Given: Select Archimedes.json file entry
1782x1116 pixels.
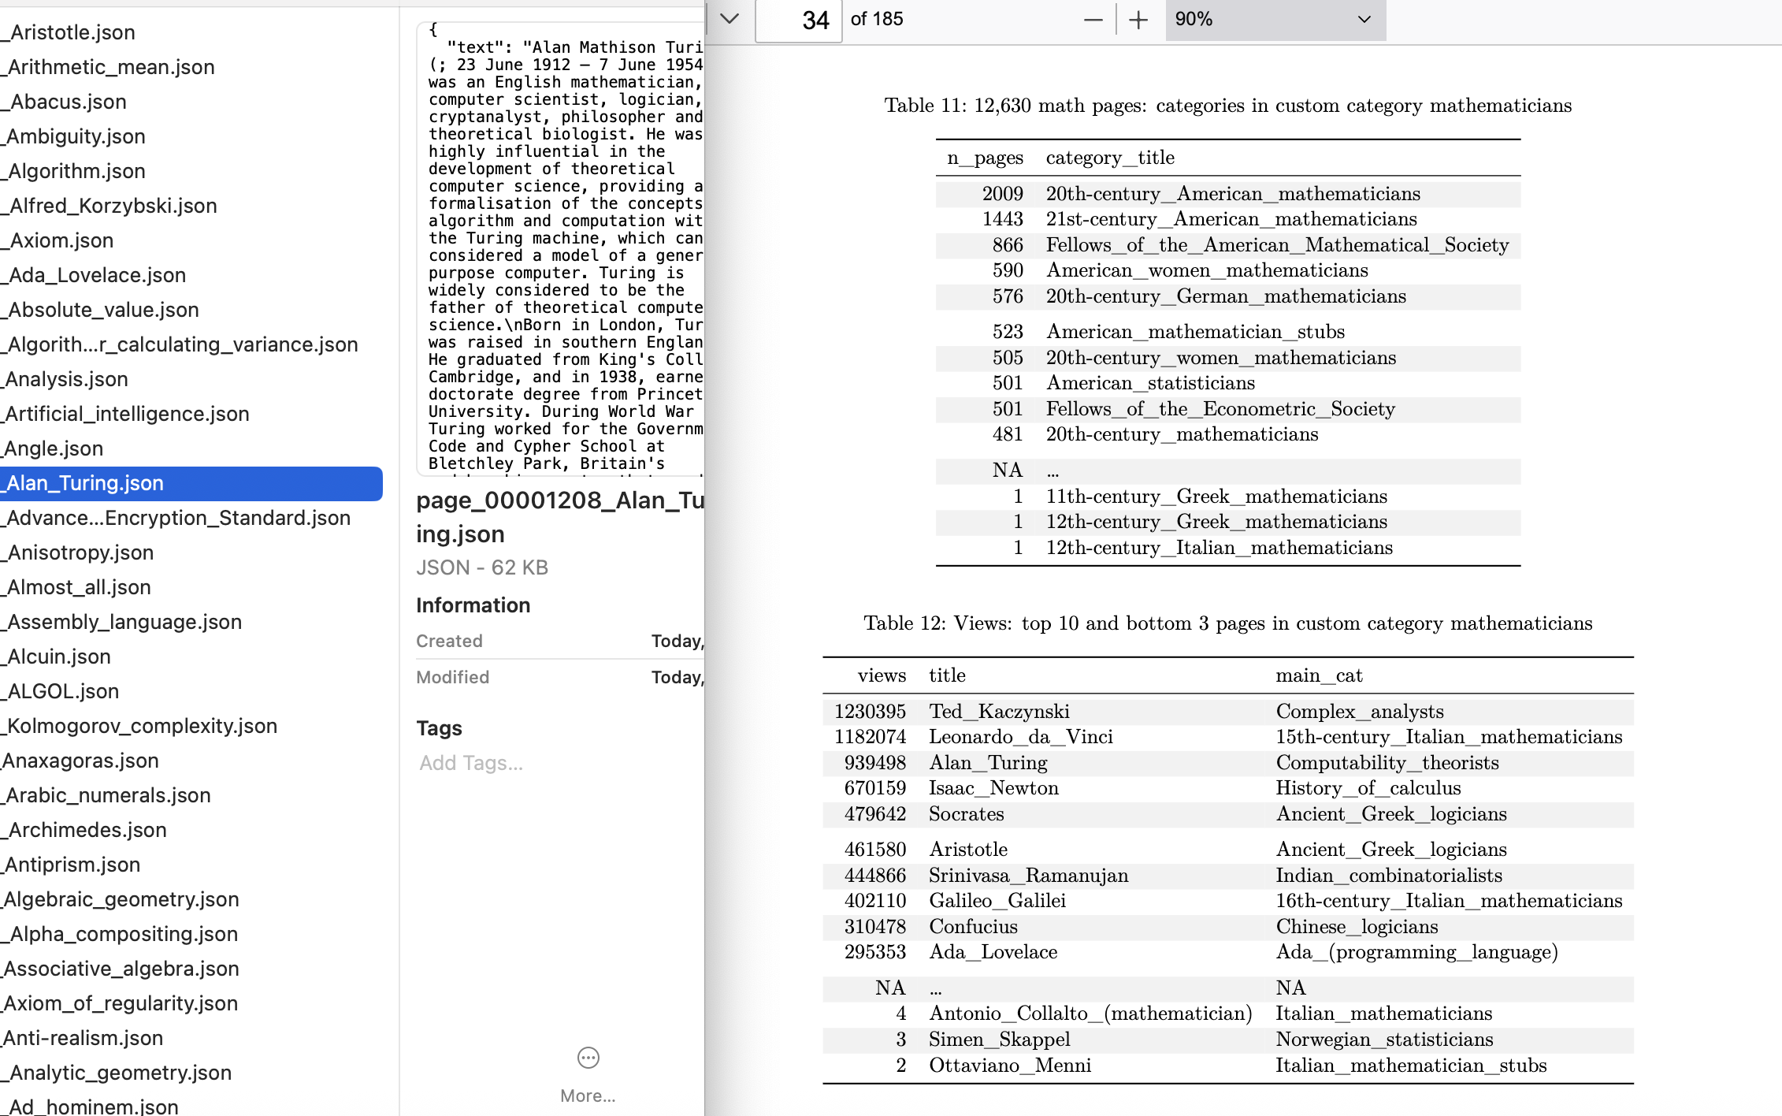Looking at the screenshot, I should click(87, 830).
